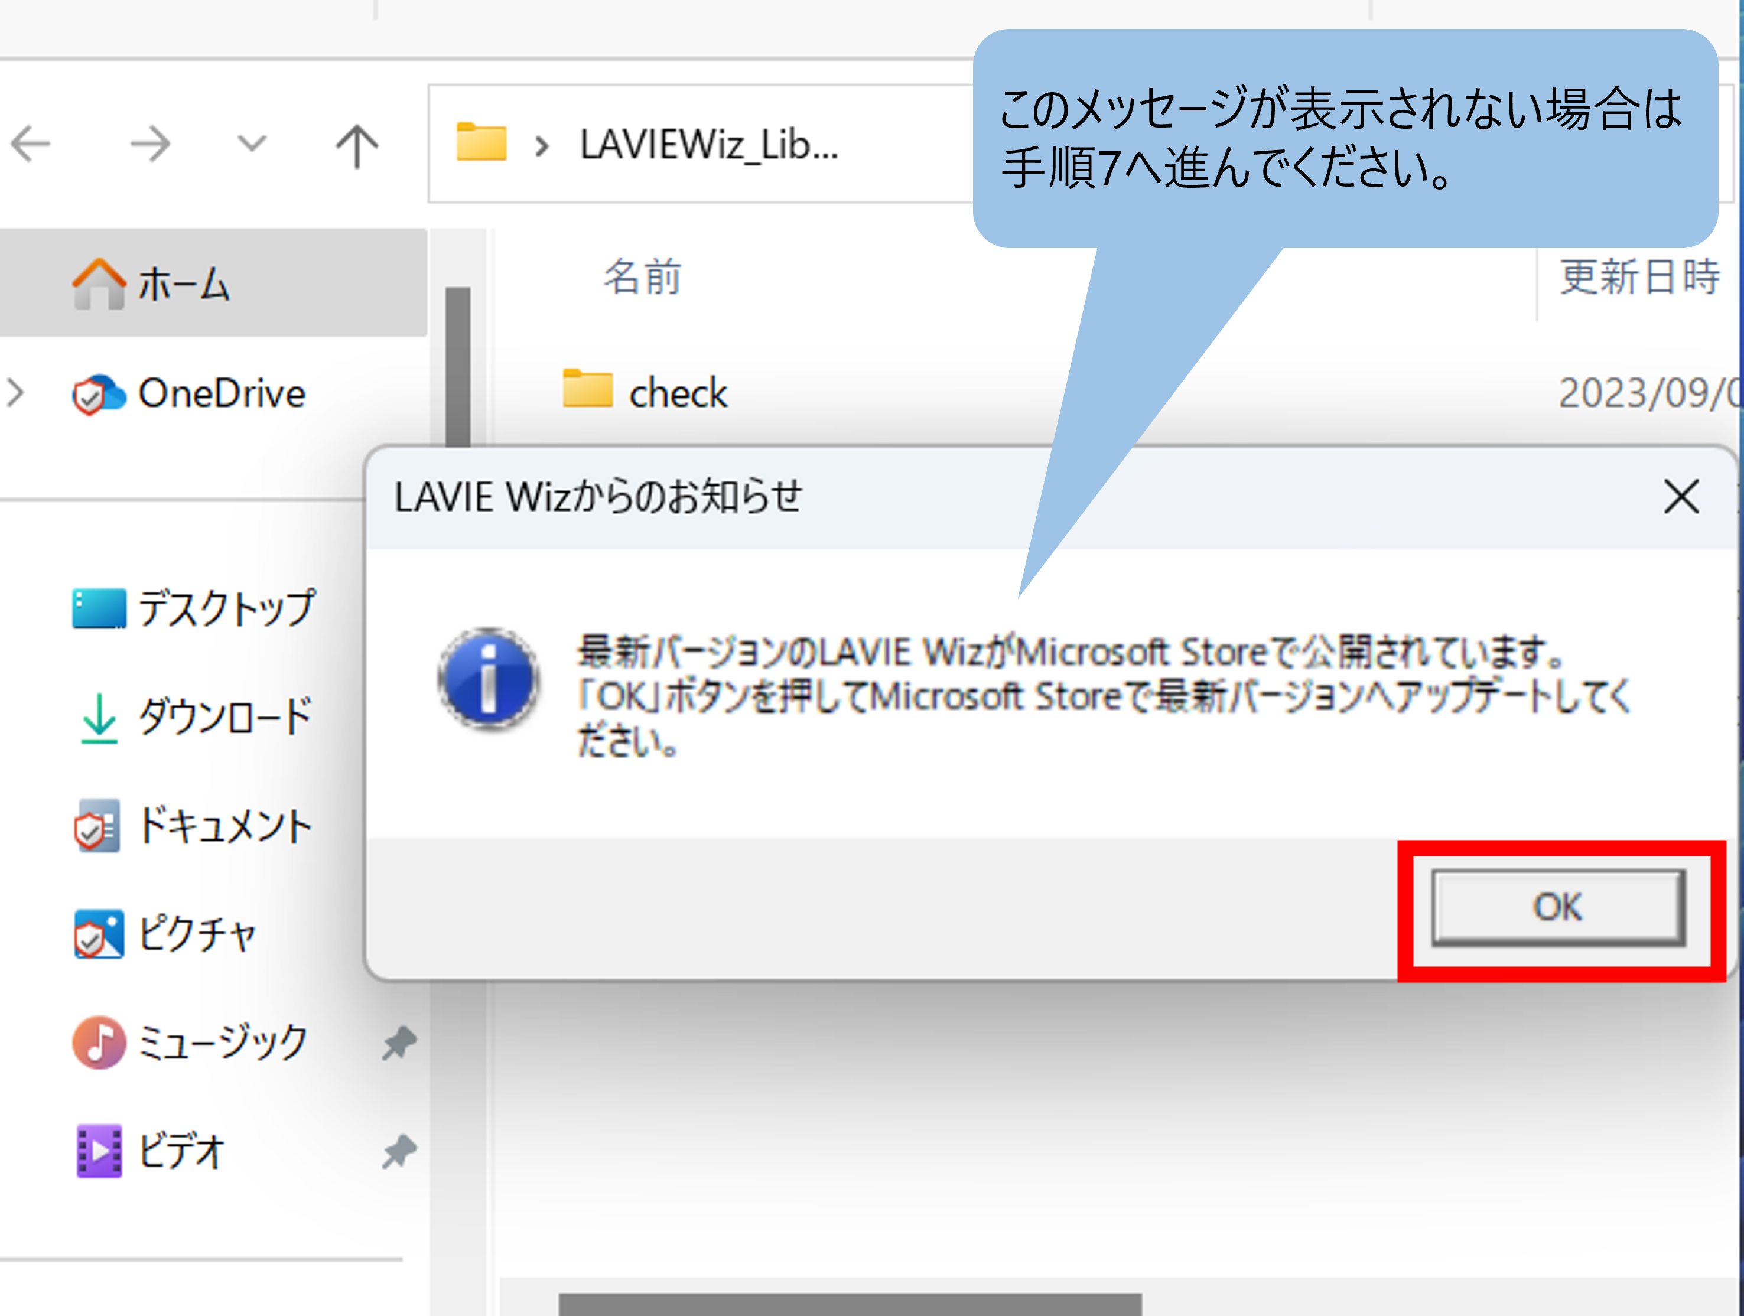Click the ホーム house icon
The width and height of the screenshot is (1744, 1316).
(99, 283)
